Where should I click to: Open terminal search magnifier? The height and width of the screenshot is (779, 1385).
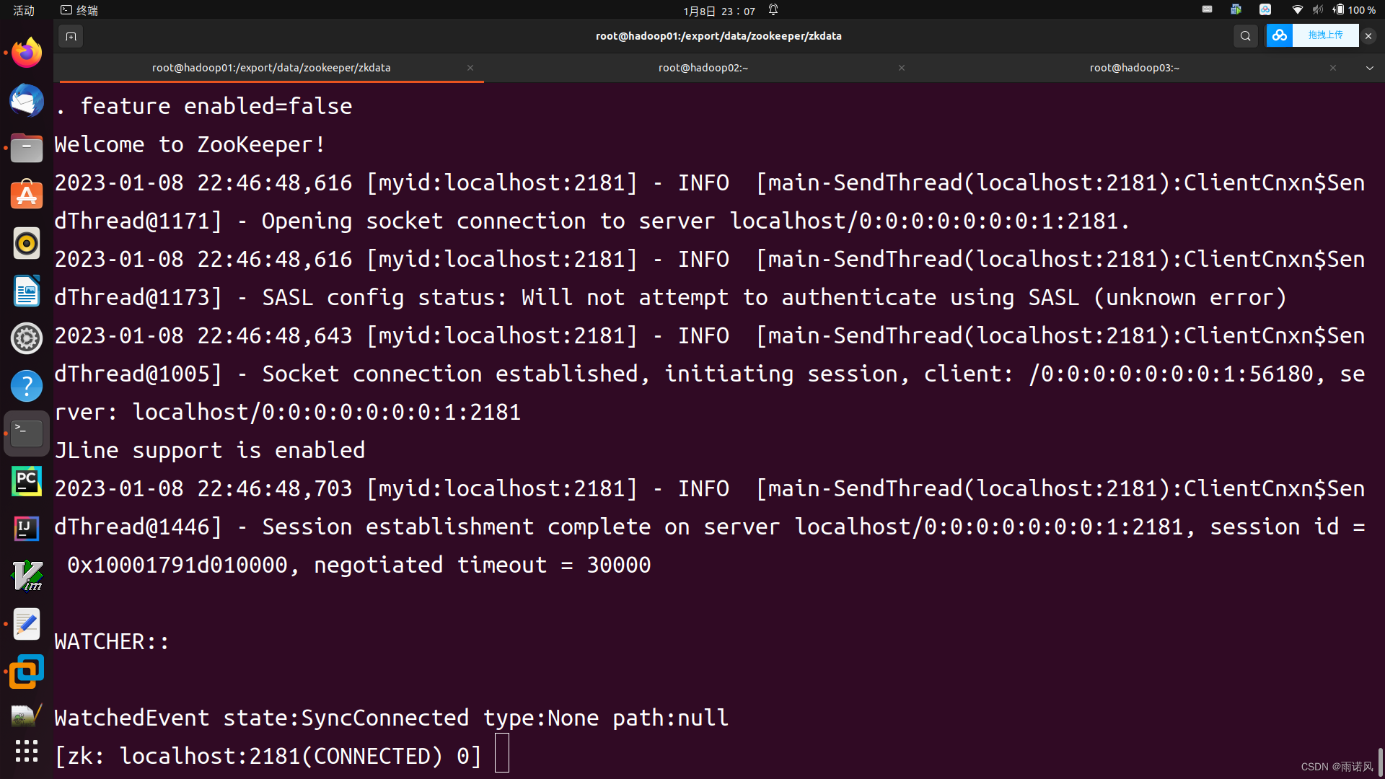1245,36
